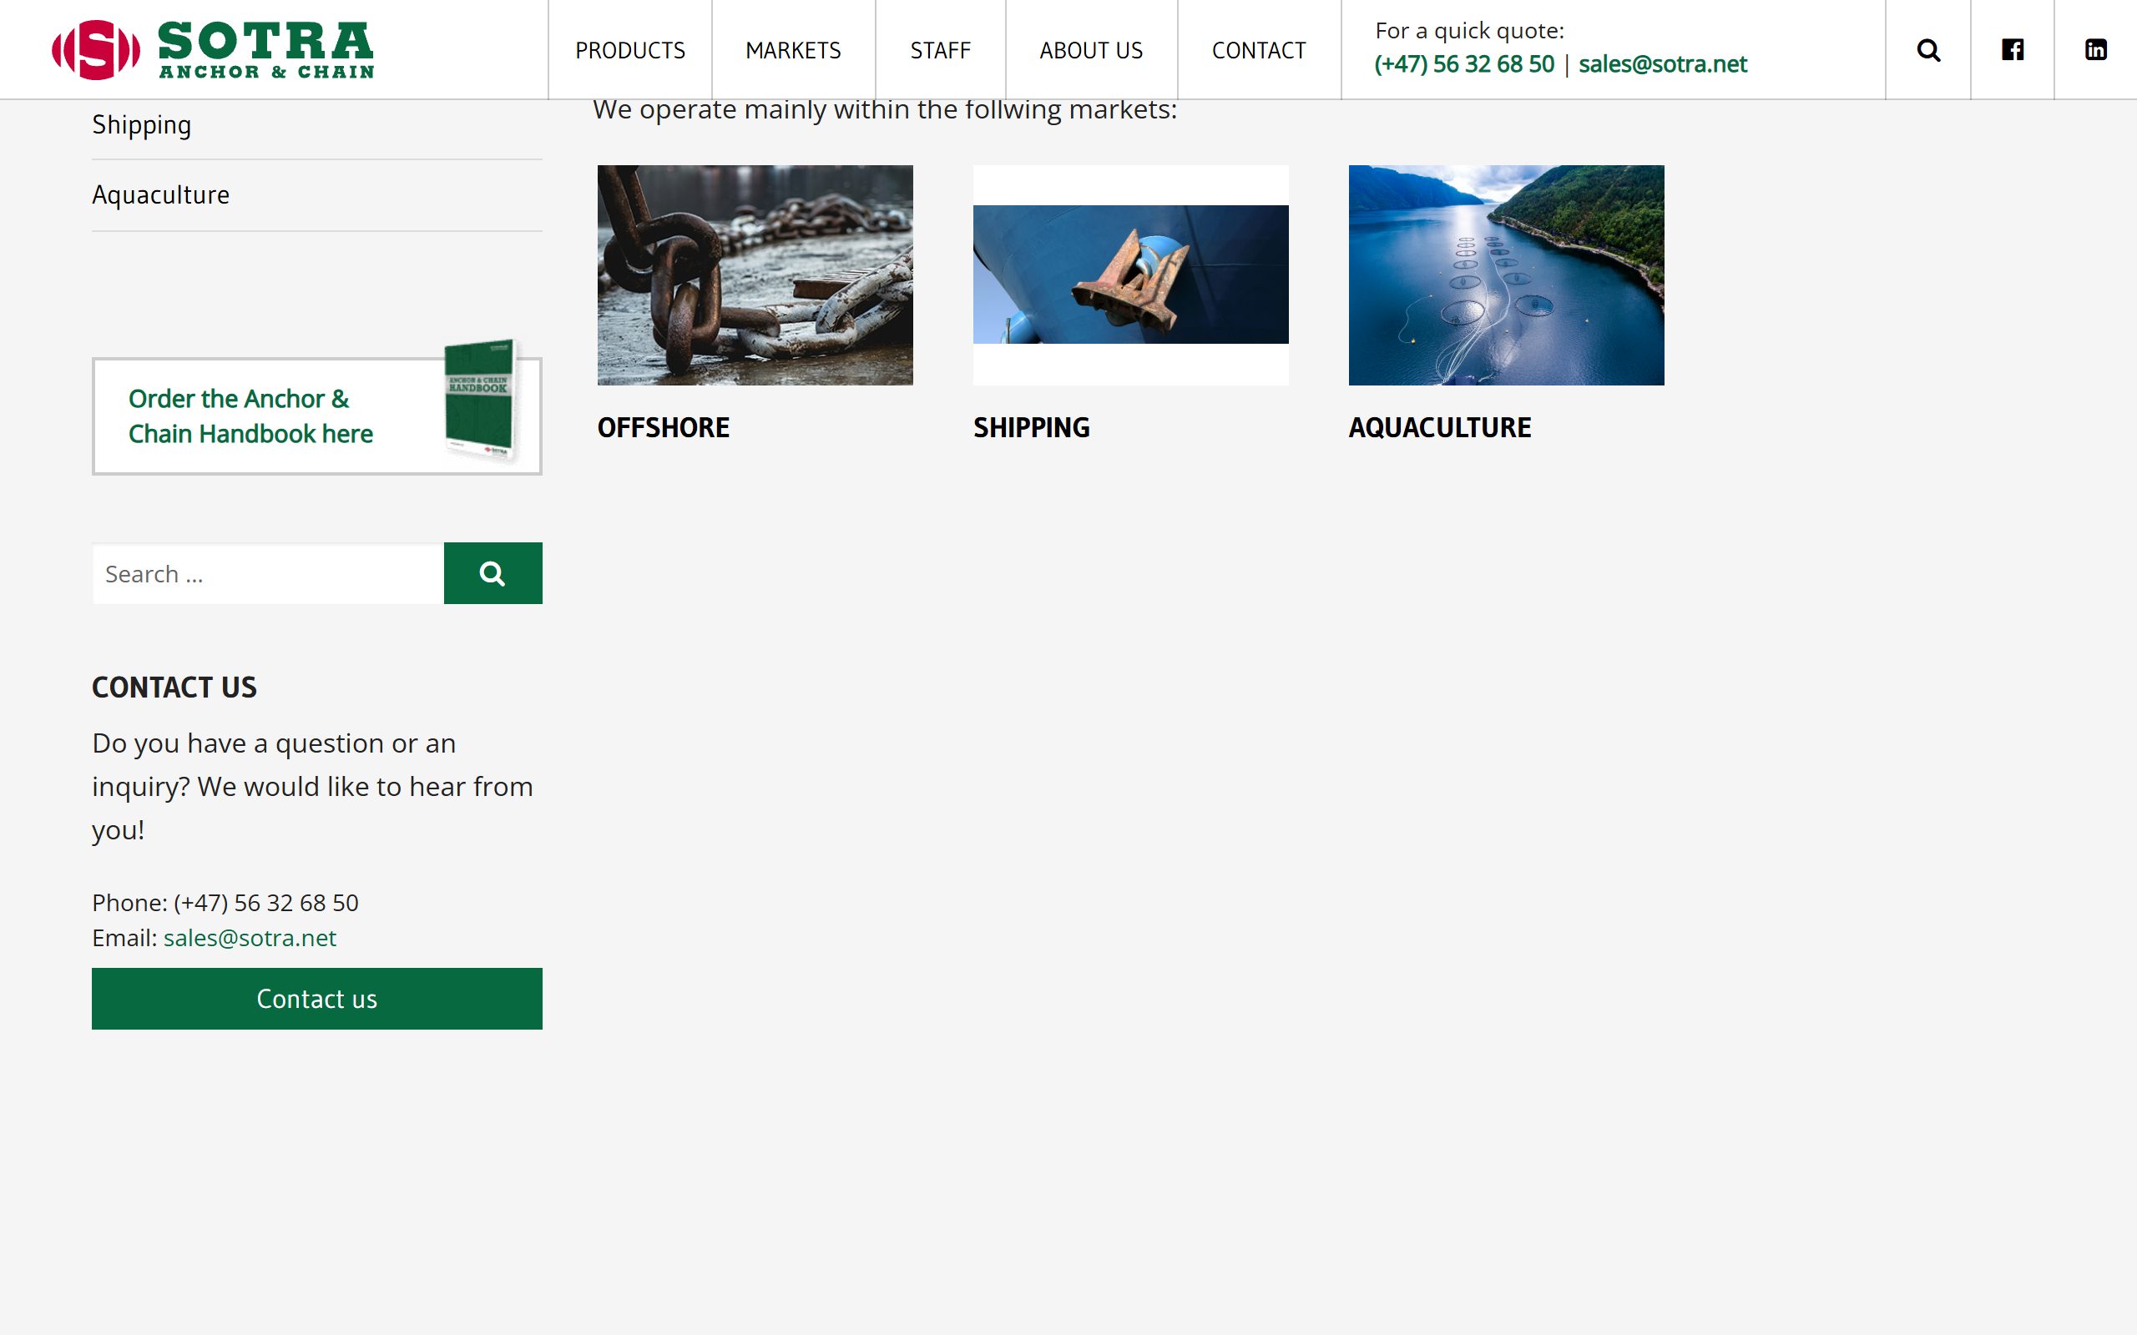Submit search with green magnifier button
This screenshot has width=2137, height=1335.
point(493,573)
